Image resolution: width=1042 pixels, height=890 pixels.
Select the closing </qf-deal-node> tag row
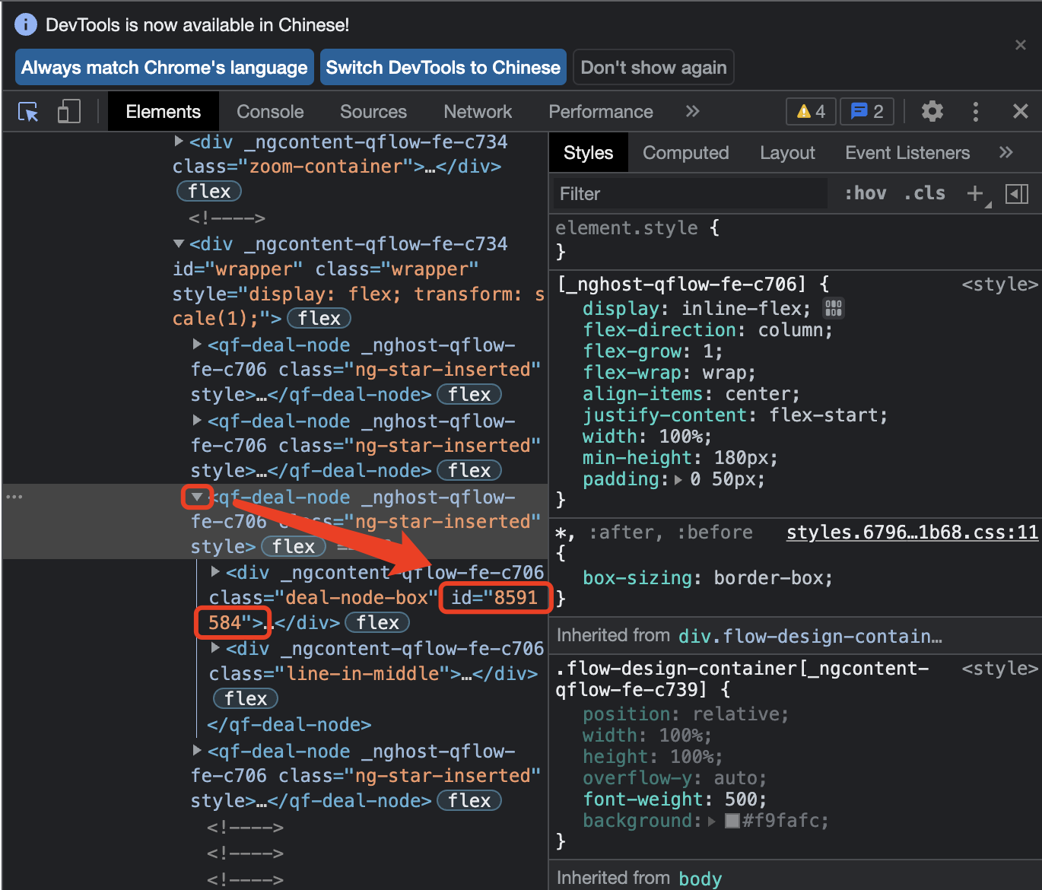(289, 725)
